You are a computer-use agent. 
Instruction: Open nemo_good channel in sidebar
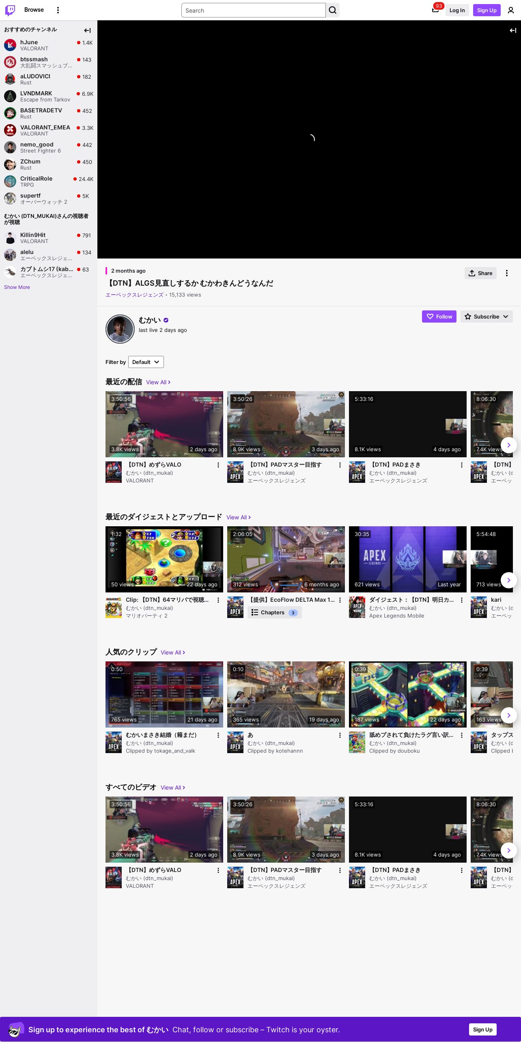49,147
